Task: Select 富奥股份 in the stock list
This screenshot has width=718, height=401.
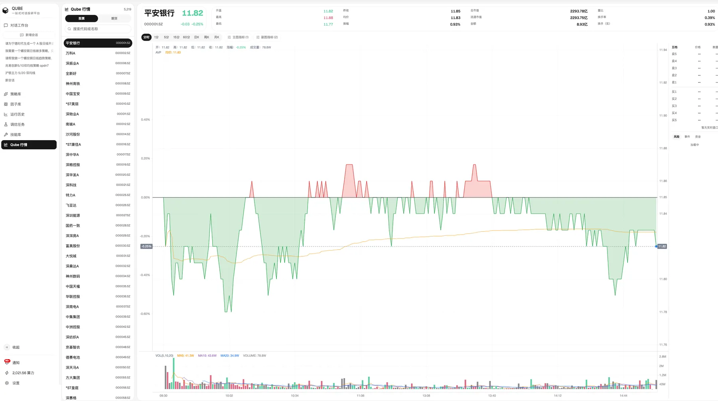Action: pos(98,246)
